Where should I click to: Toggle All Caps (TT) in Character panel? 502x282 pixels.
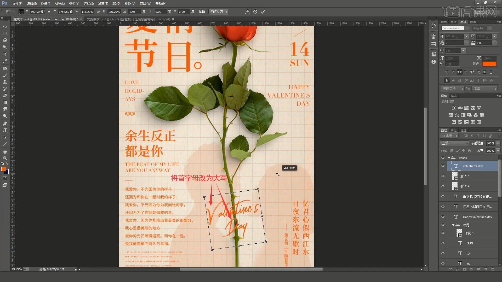(459, 72)
